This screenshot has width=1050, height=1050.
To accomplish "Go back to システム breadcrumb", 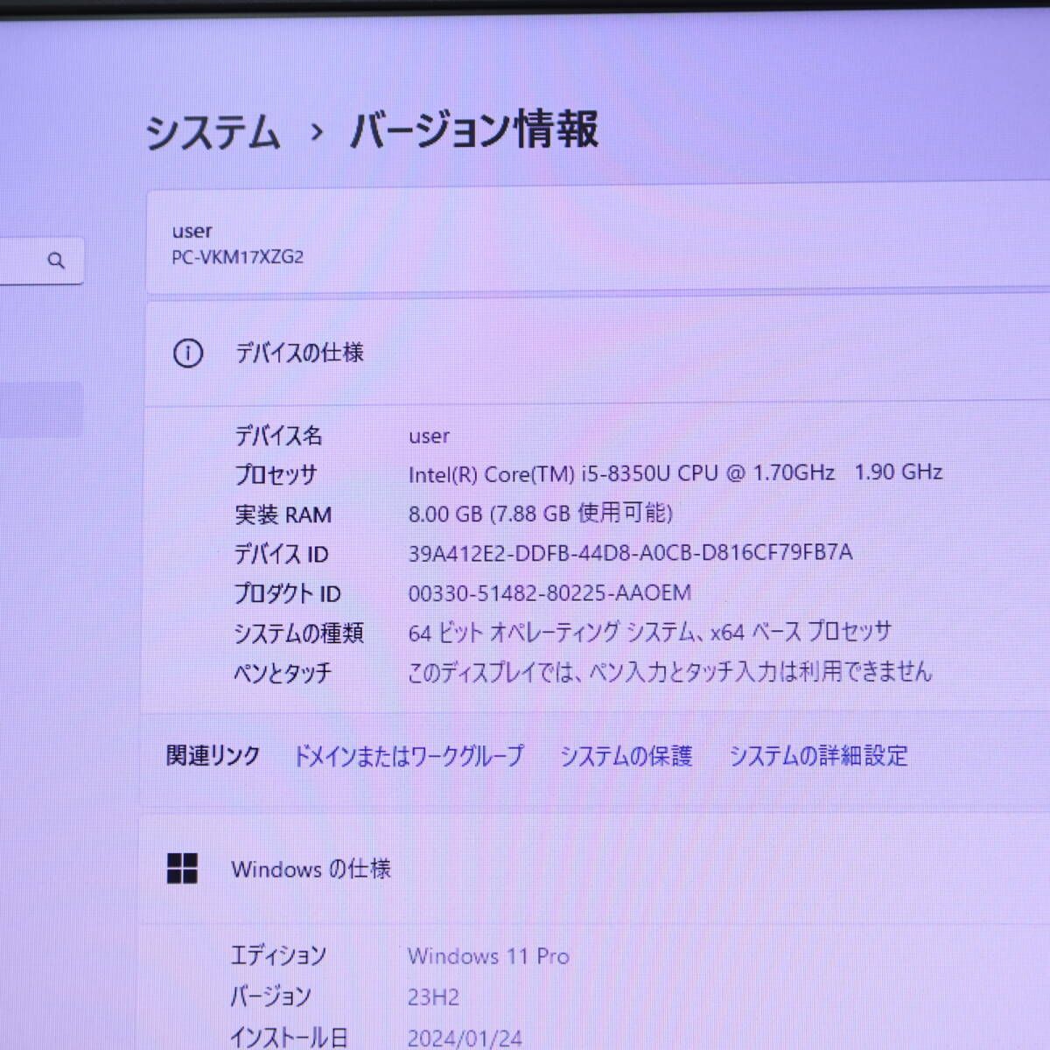I will pyautogui.click(x=213, y=131).
